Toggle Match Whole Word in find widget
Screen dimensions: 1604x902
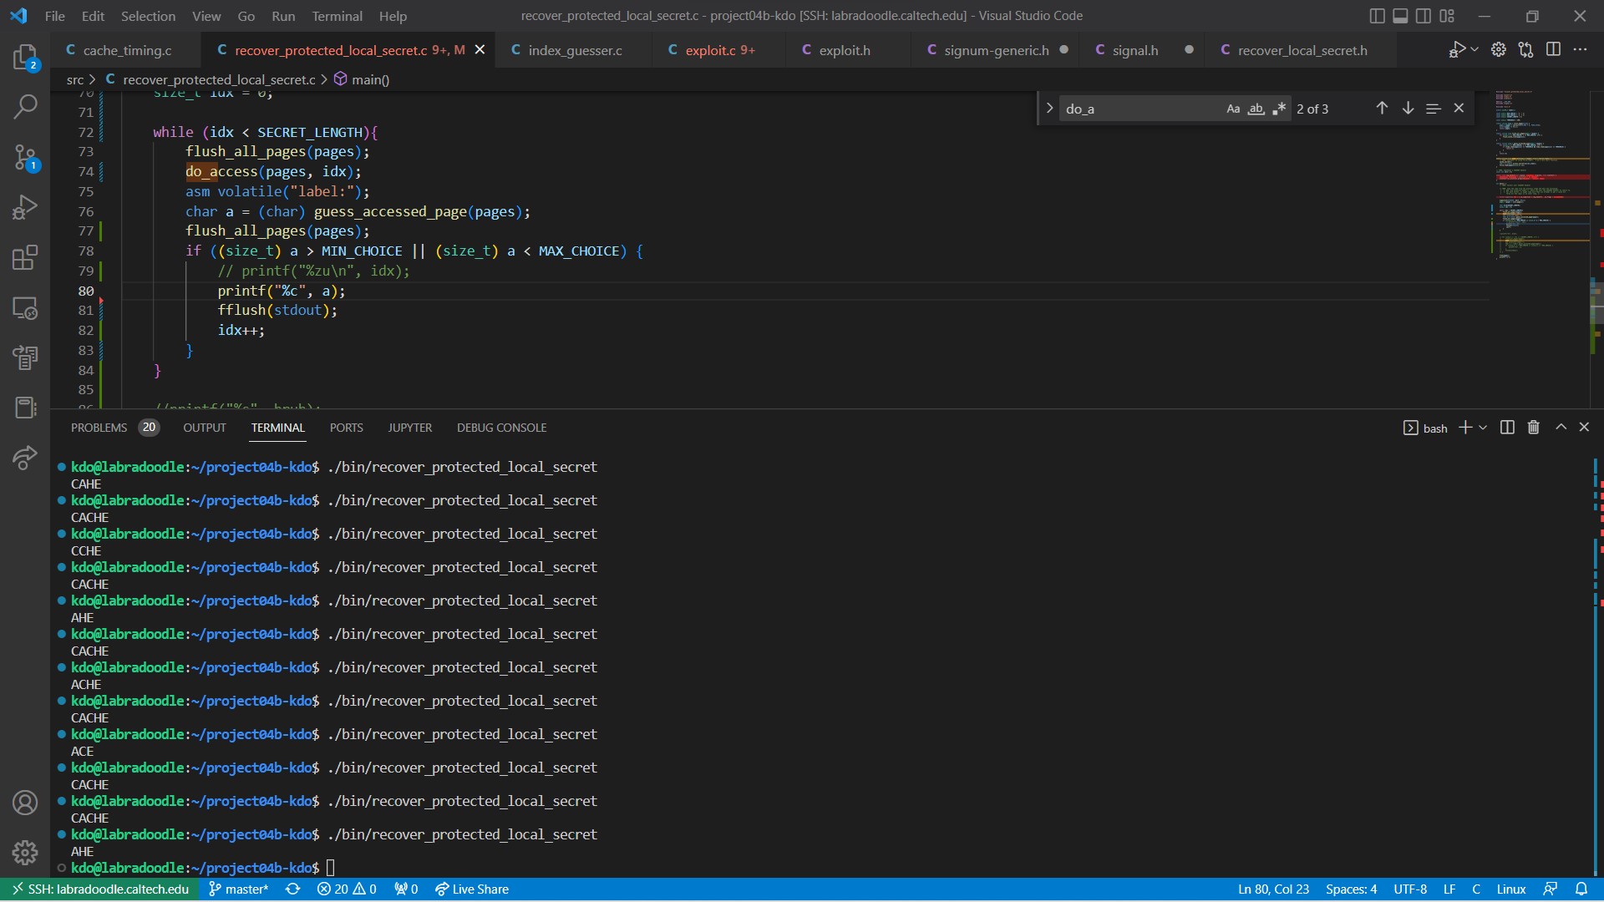1256,109
